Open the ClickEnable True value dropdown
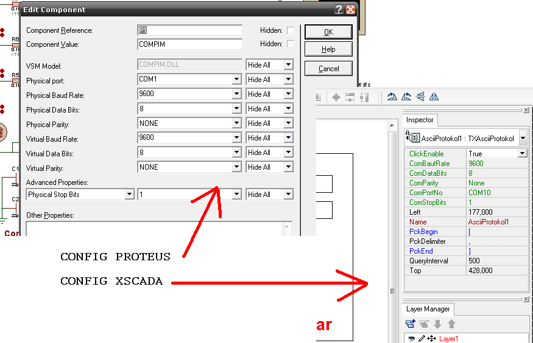The height and width of the screenshot is (343, 533). [x=523, y=154]
